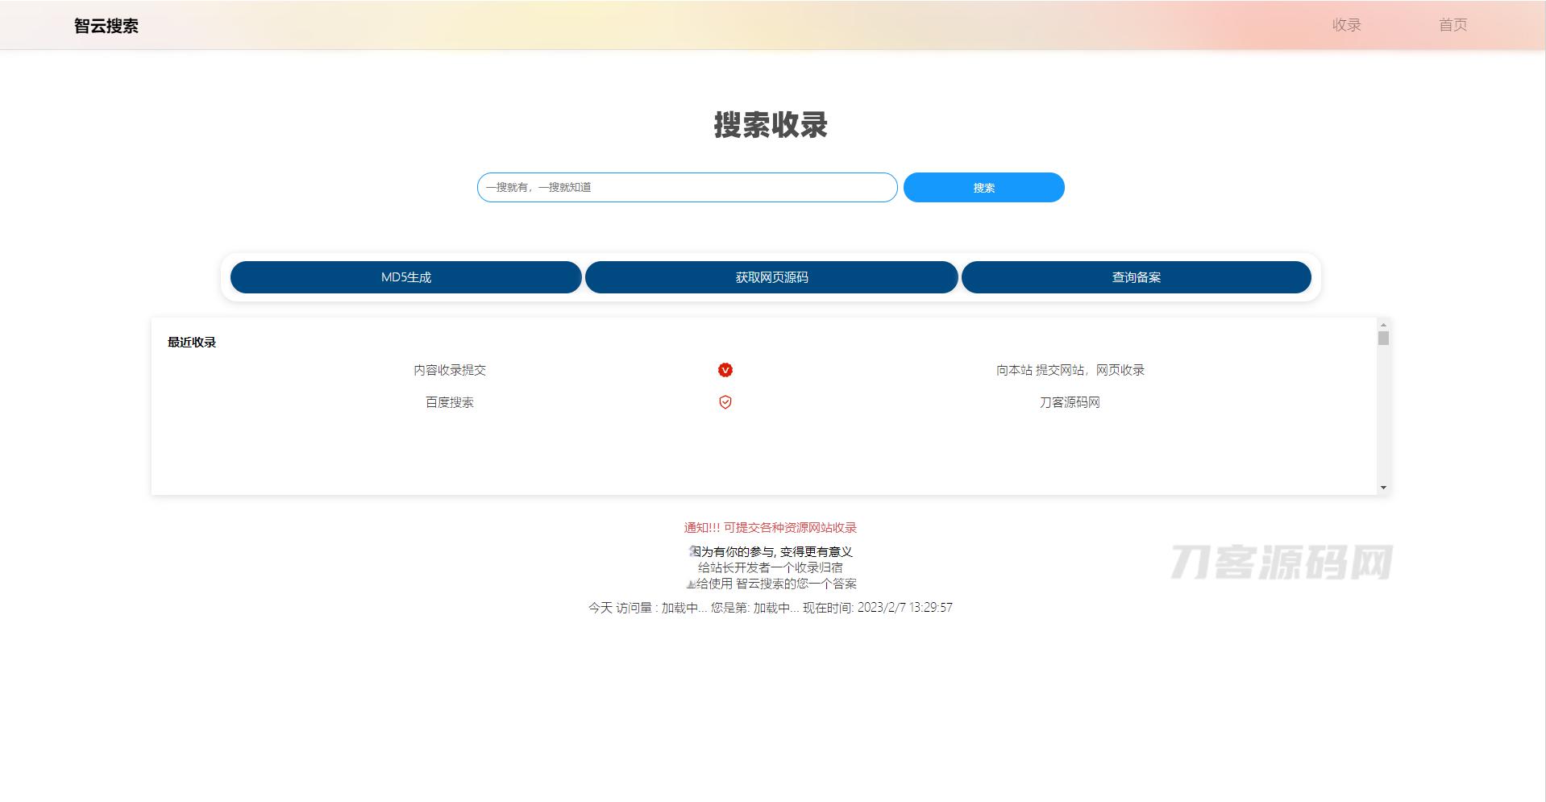
Task: Click 给站长开发者一个收录归宿 line
Action: click(x=771, y=567)
